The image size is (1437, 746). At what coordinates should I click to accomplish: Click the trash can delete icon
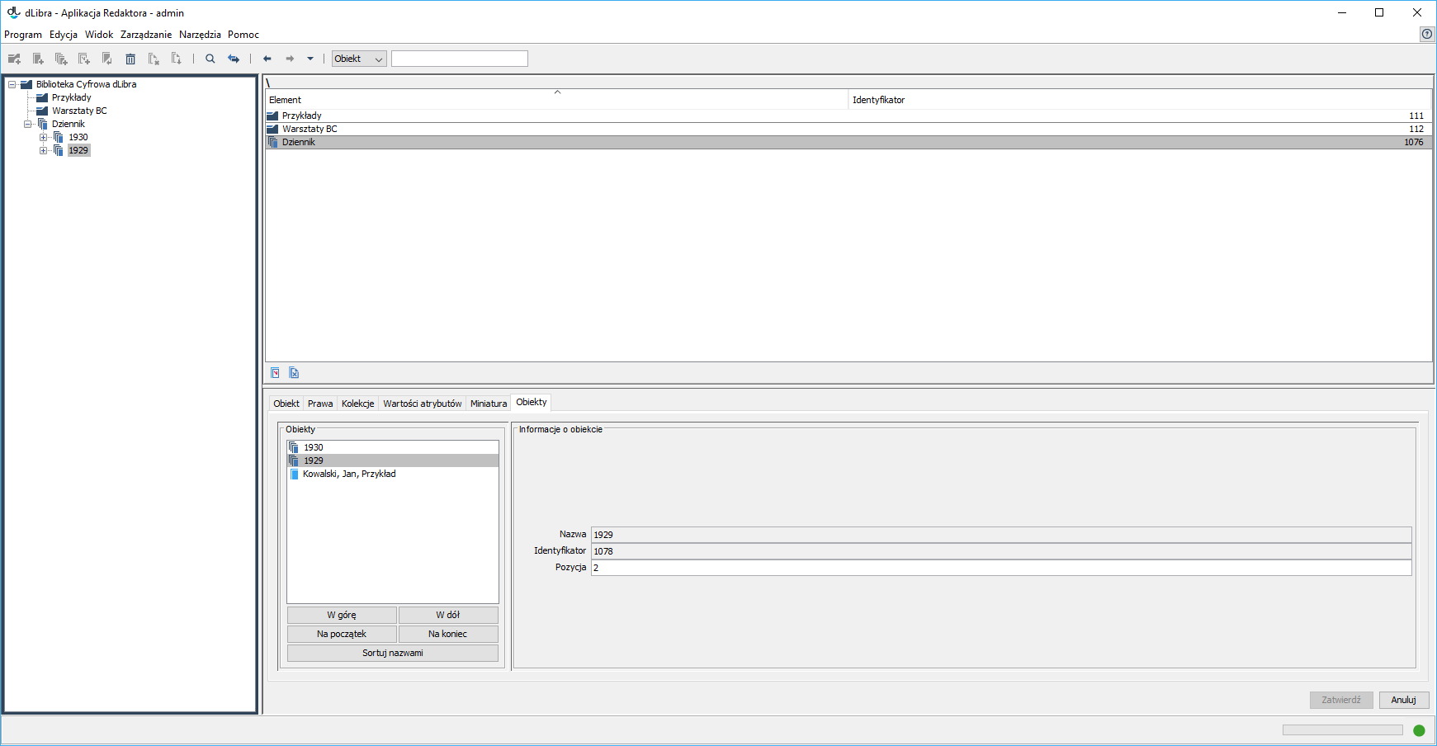tap(130, 59)
